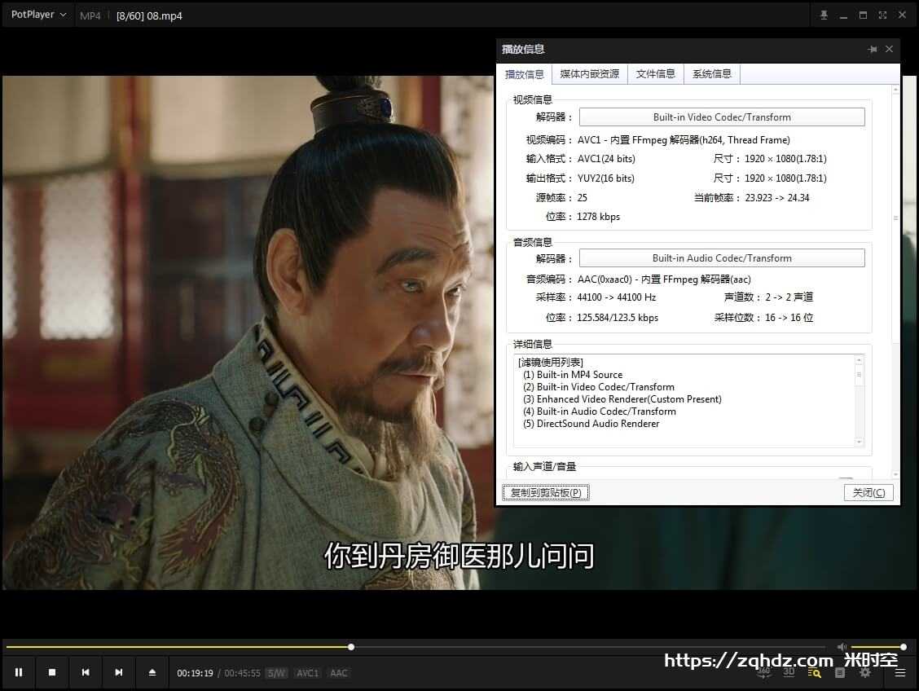The height and width of the screenshot is (691, 919).
Task: Select the DirectSound Audio Renderer filter line
Action: click(x=591, y=424)
